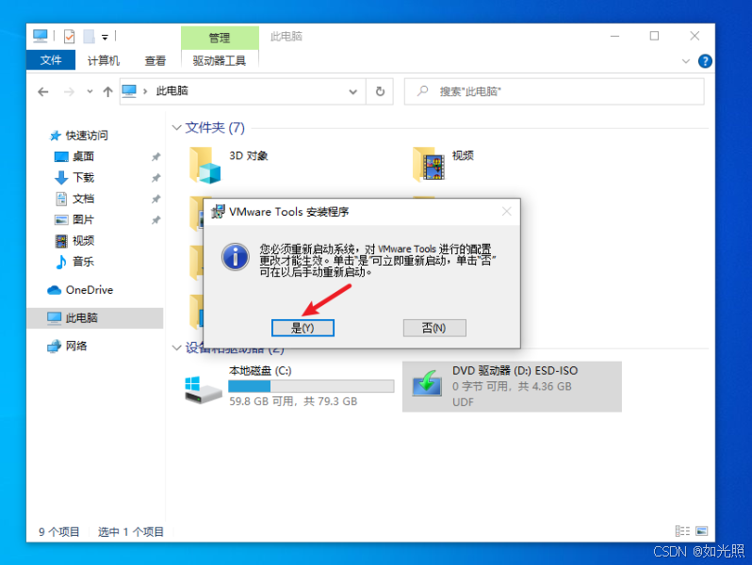Select 桌面 in the navigation pane
752x565 pixels.
tap(83, 156)
